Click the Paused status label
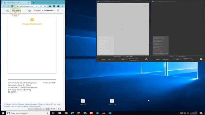Screen dimensions: 205x115 coord(17,11)
